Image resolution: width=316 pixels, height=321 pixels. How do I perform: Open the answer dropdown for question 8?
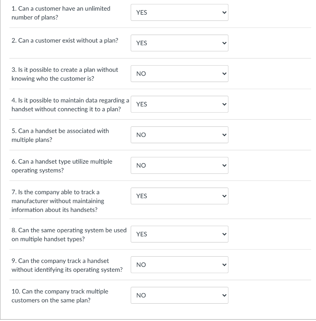point(179,234)
